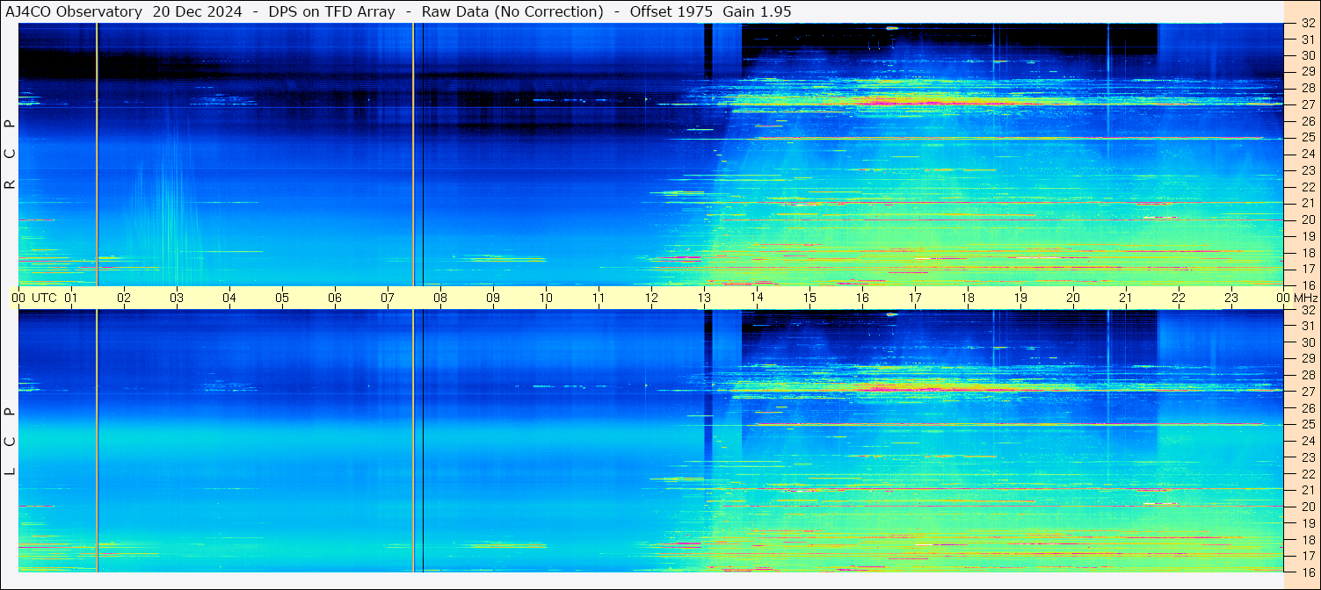Click the 25 MHz tick label of LCP panel

(x=1308, y=424)
